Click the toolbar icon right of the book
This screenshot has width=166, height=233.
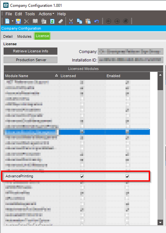[x=44, y=21]
